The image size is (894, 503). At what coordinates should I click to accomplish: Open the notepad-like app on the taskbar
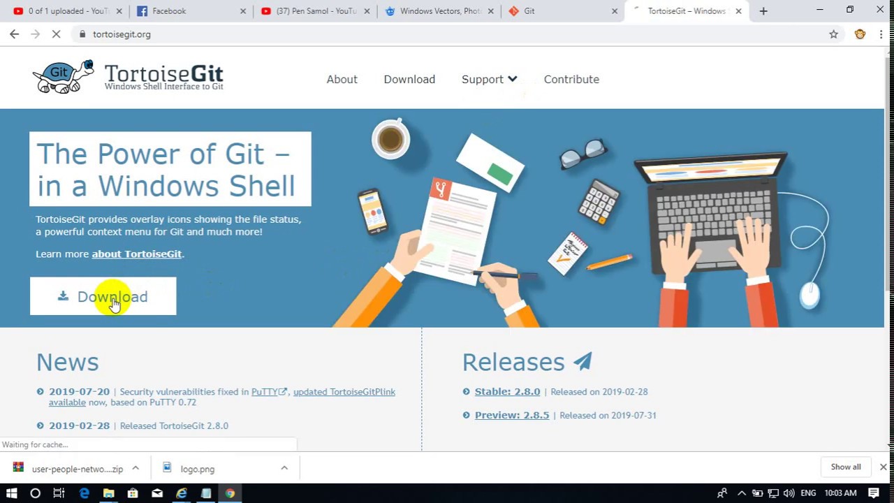click(x=206, y=493)
